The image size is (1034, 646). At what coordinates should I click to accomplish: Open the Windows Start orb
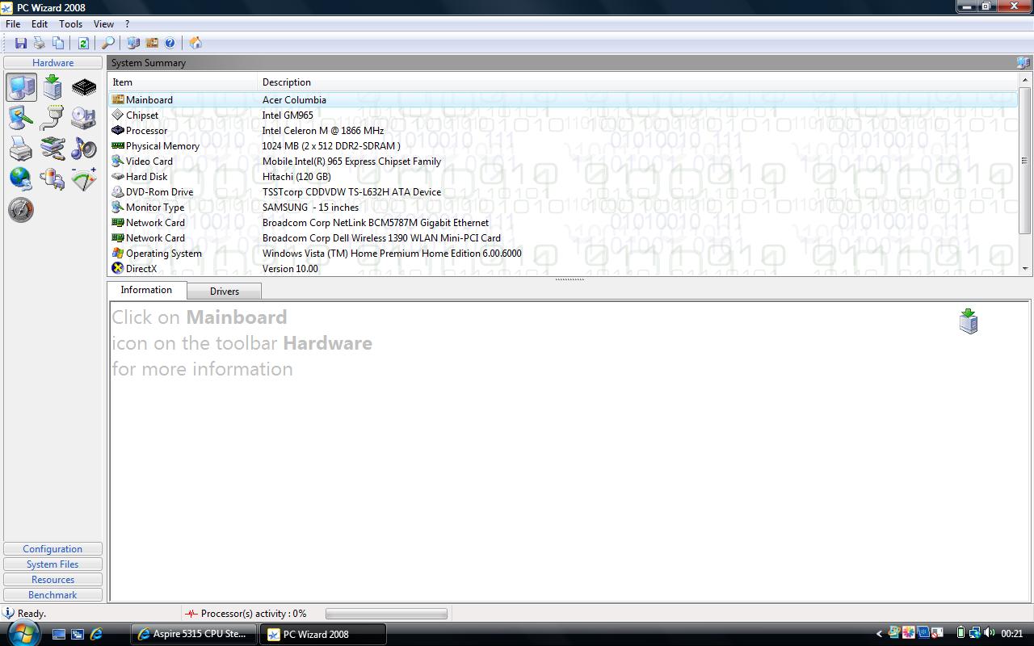[x=23, y=634]
